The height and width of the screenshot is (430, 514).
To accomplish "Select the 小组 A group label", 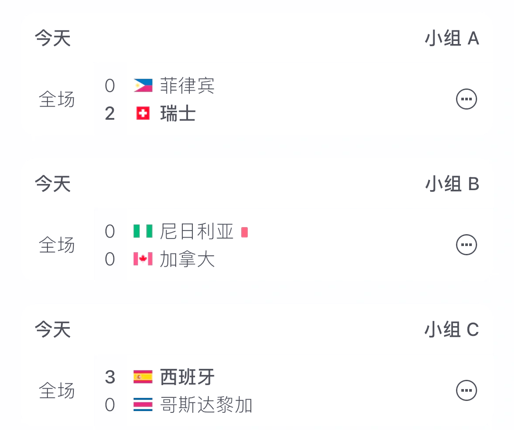I will tap(453, 39).
